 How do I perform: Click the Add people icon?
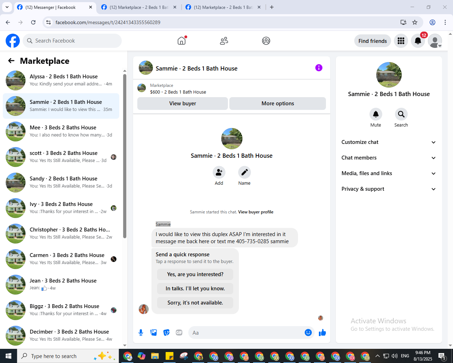(219, 172)
